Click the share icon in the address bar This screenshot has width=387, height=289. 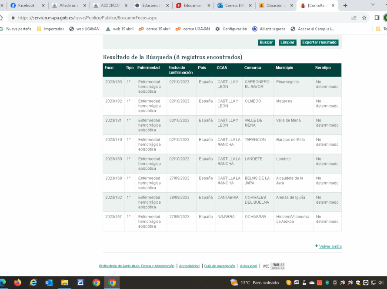(x=354, y=18)
